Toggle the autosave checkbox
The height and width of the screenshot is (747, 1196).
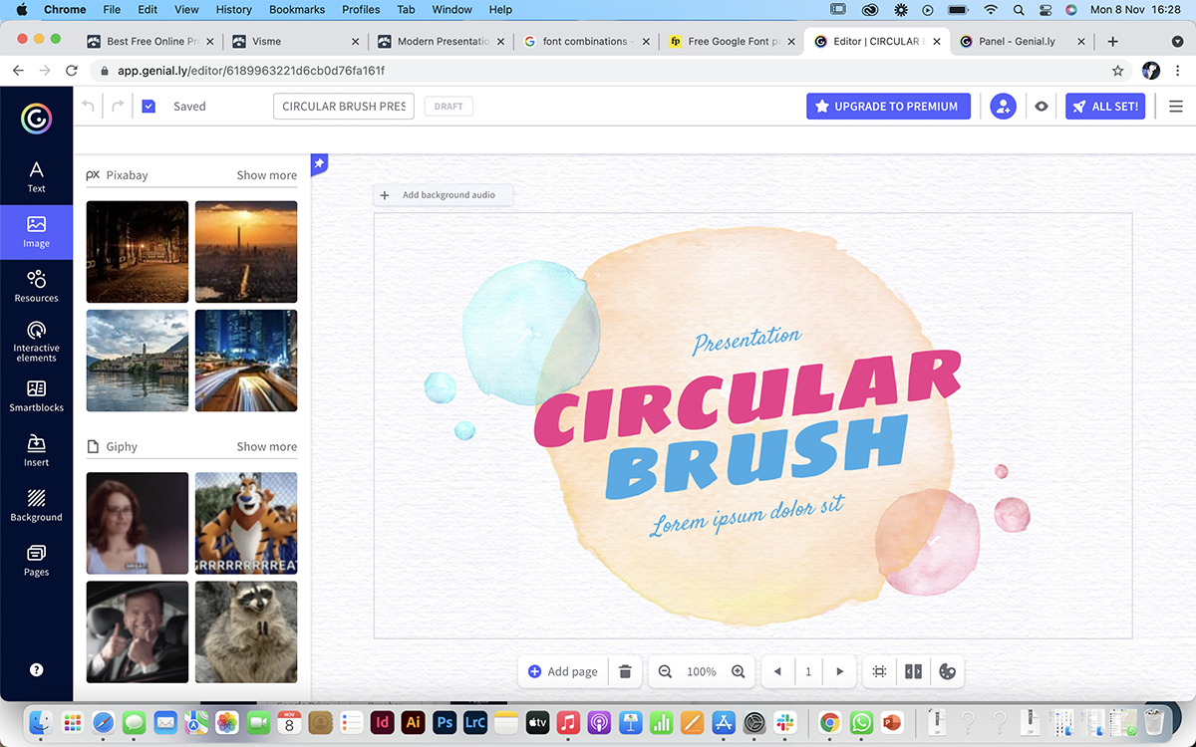(149, 107)
